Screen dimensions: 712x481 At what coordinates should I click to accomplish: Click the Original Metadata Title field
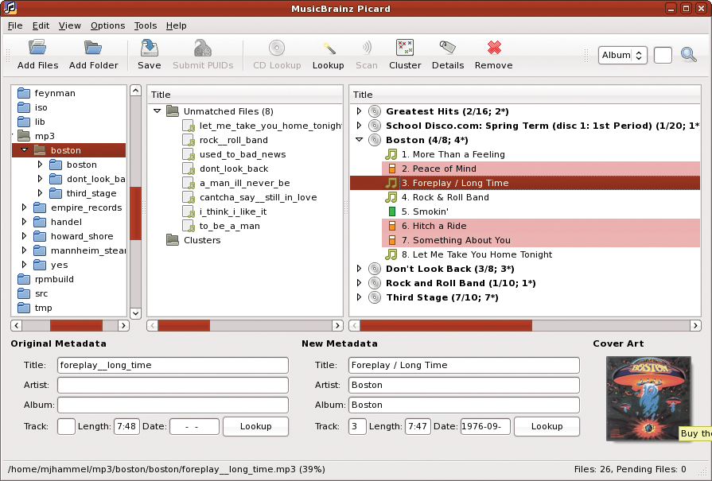[x=173, y=365]
